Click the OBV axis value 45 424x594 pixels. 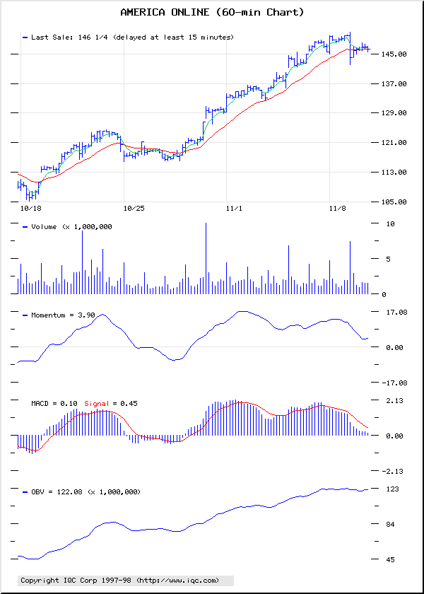point(390,560)
